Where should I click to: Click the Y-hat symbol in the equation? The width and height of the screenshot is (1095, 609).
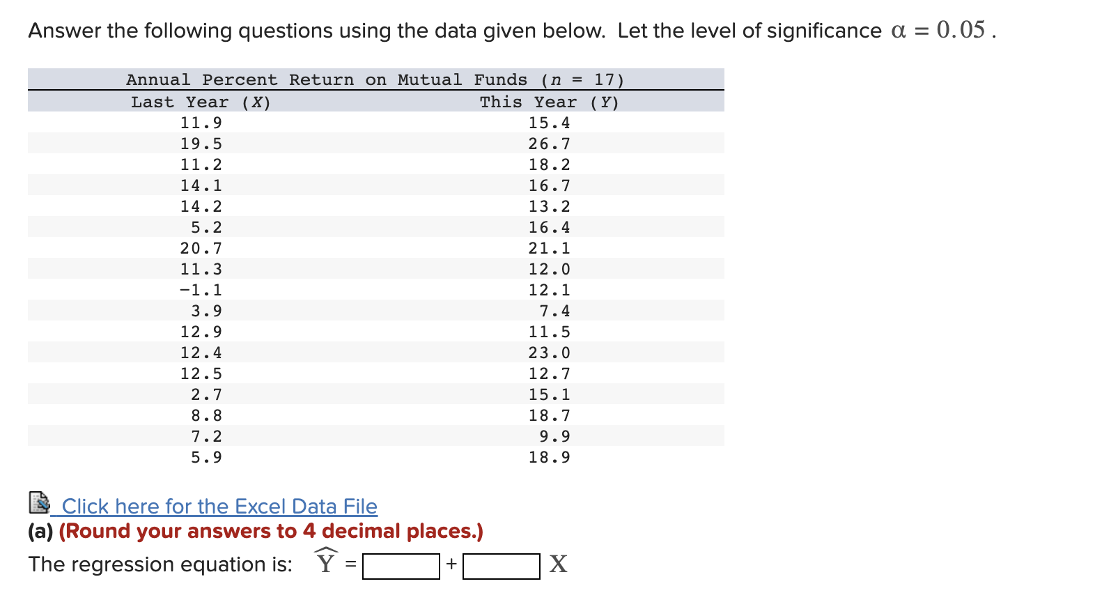326,562
